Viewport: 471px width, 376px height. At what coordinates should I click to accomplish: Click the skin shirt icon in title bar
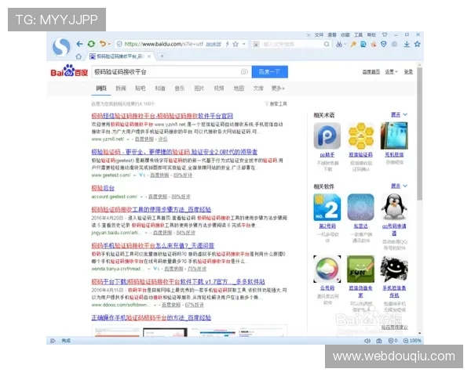[385, 34]
